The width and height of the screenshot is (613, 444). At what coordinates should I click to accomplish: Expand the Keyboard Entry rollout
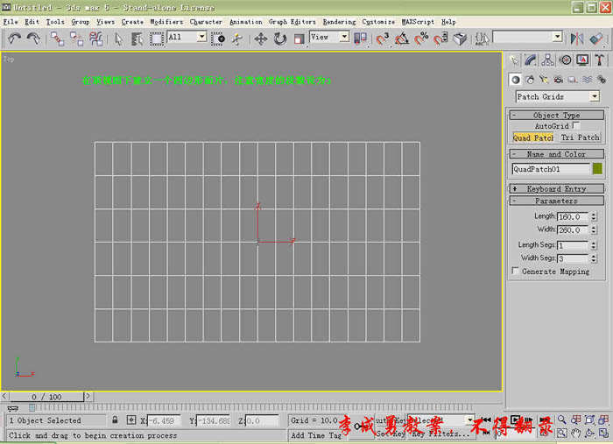(x=557, y=189)
